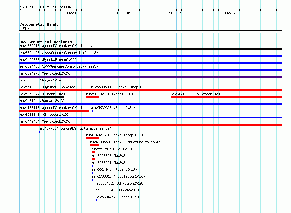The height and width of the screenshot is (213, 291).
Task: Click nsv3326043 Audano2019 label
Action: point(118,190)
